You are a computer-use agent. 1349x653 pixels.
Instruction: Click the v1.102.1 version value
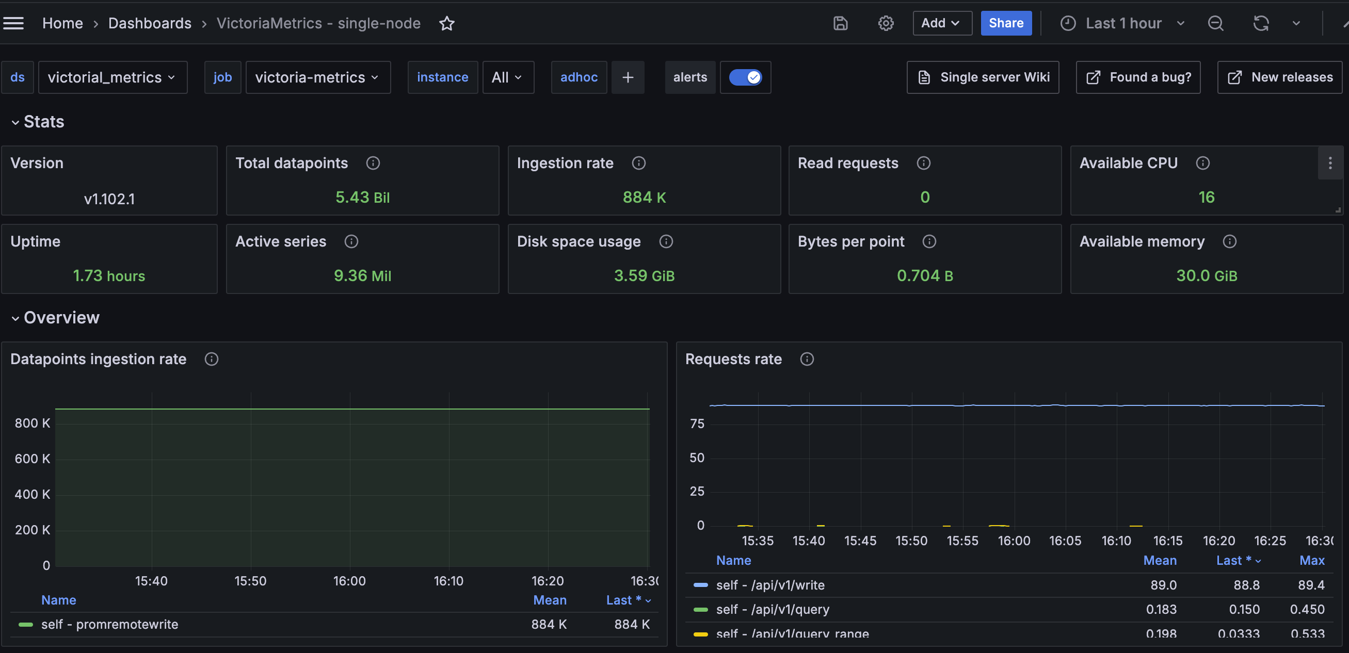pyautogui.click(x=109, y=199)
